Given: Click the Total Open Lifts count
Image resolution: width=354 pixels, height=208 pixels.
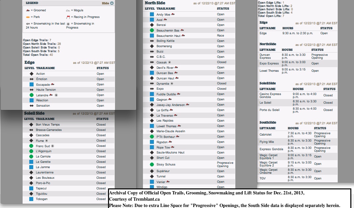Looking at the screenshot, I should (283, 16).
